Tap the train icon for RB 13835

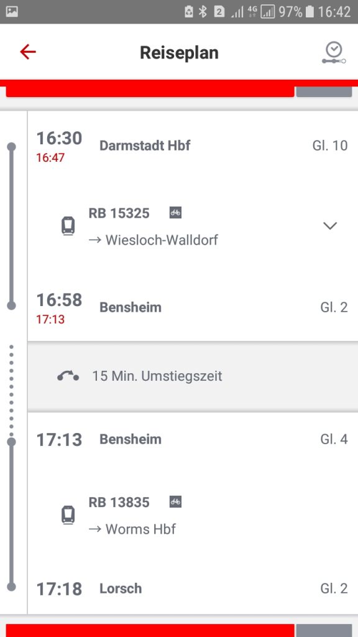pyautogui.click(x=68, y=516)
